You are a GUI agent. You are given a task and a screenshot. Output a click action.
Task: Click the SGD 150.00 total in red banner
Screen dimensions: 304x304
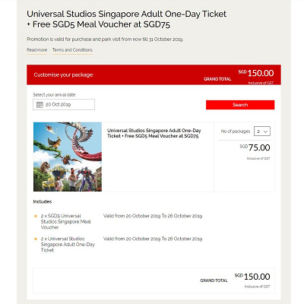pos(256,73)
